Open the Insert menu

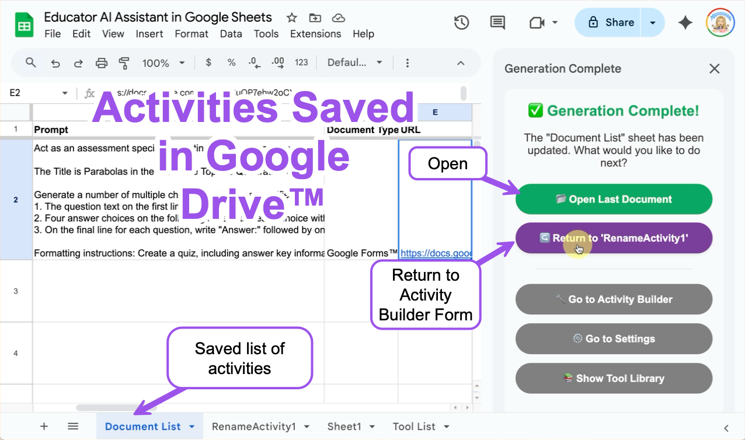click(149, 34)
